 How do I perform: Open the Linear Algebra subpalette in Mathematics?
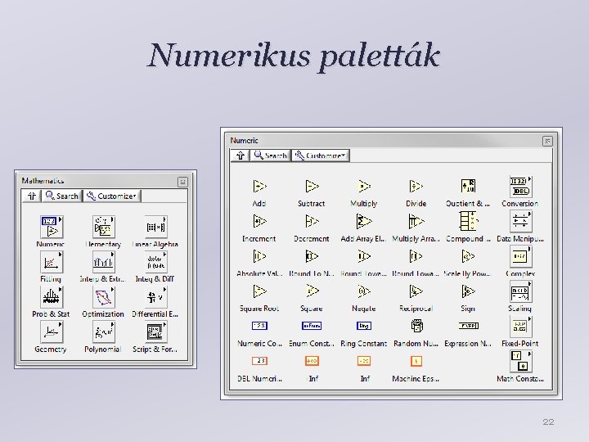pos(155,227)
